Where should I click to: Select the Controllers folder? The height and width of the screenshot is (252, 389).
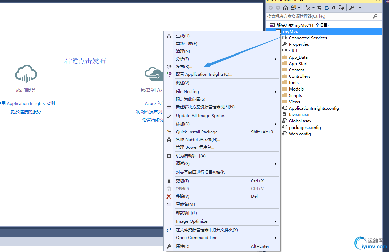pyautogui.click(x=299, y=76)
